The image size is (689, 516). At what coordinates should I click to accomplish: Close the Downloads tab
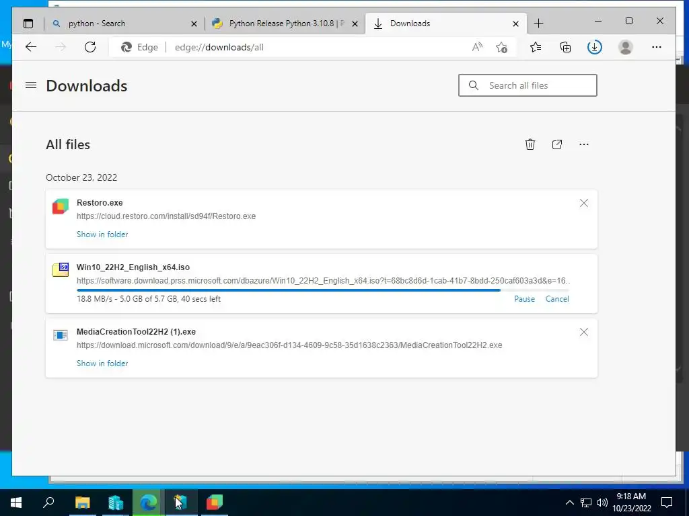click(x=516, y=24)
